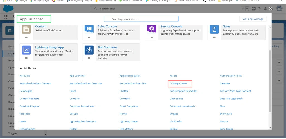Viewport: 286px width, 139px height.
Task: Open Email Templates link
Action: click(x=129, y=106)
